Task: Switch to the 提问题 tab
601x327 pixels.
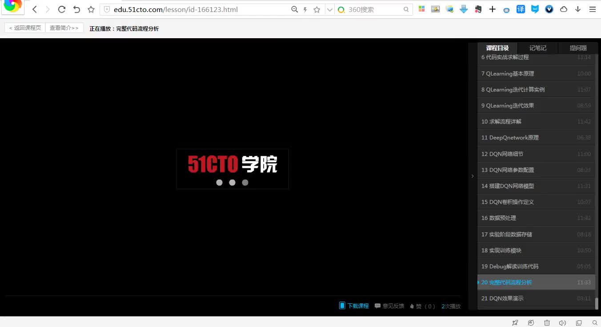Action: pos(578,48)
